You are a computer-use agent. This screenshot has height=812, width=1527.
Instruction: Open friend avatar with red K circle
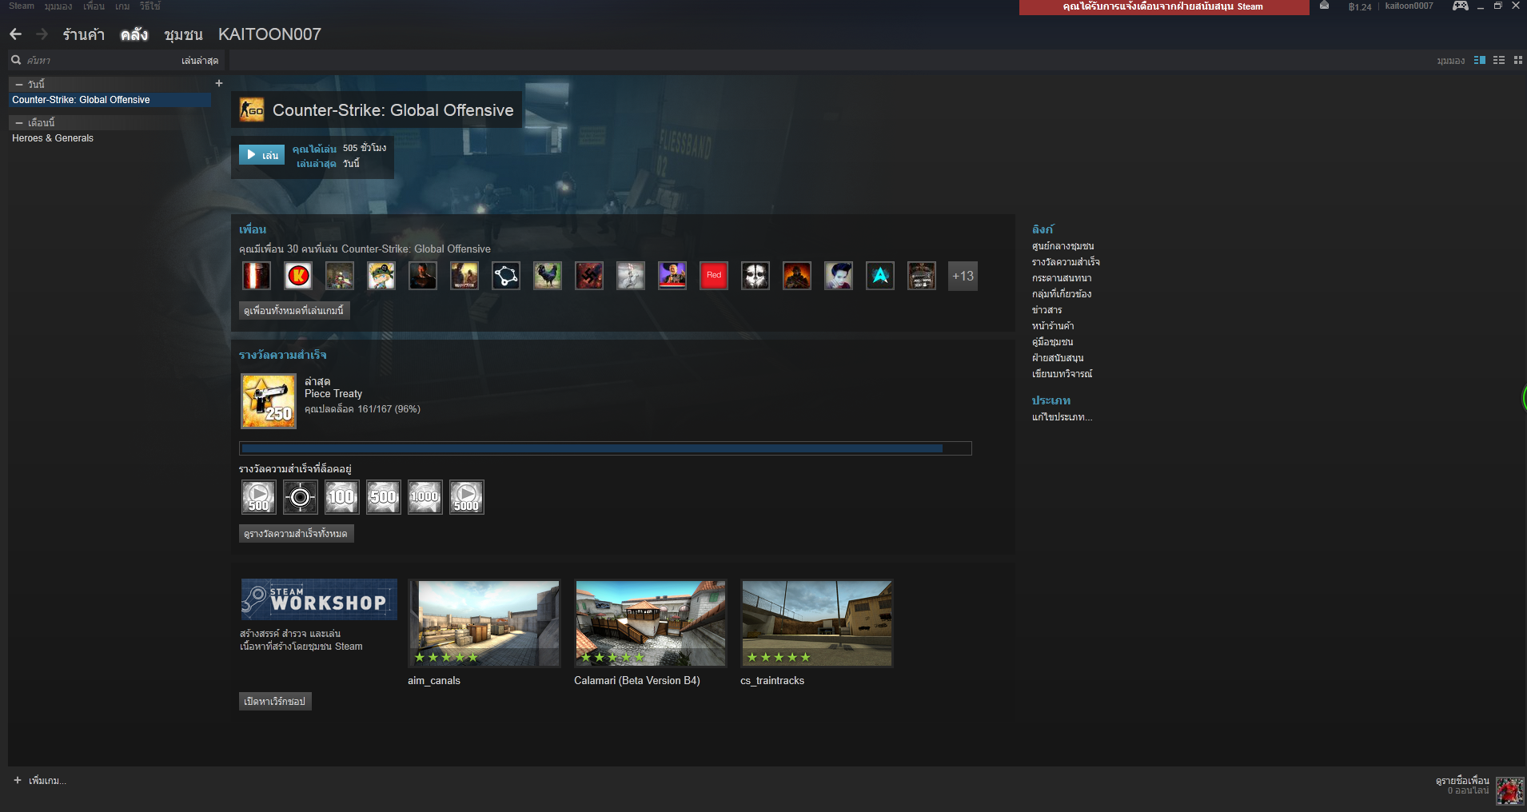click(x=298, y=276)
